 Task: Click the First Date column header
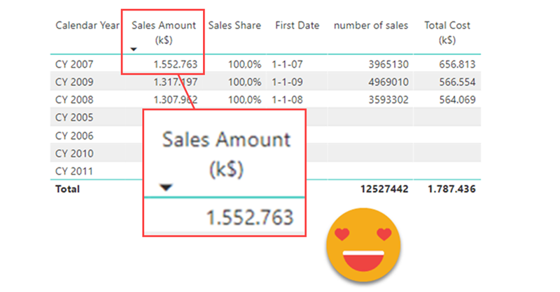[x=297, y=26]
